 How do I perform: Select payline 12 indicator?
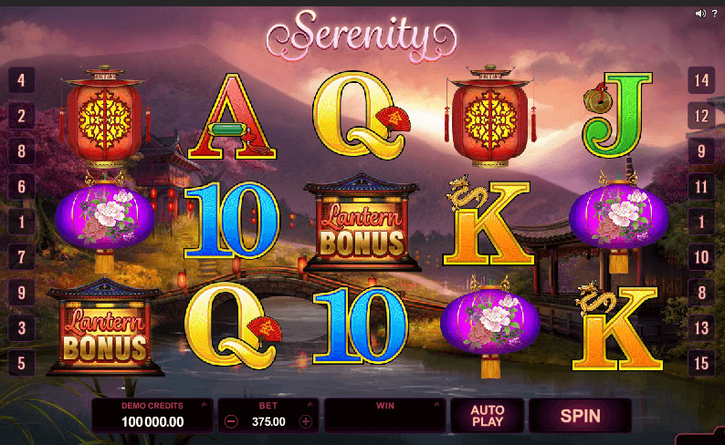tap(701, 116)
